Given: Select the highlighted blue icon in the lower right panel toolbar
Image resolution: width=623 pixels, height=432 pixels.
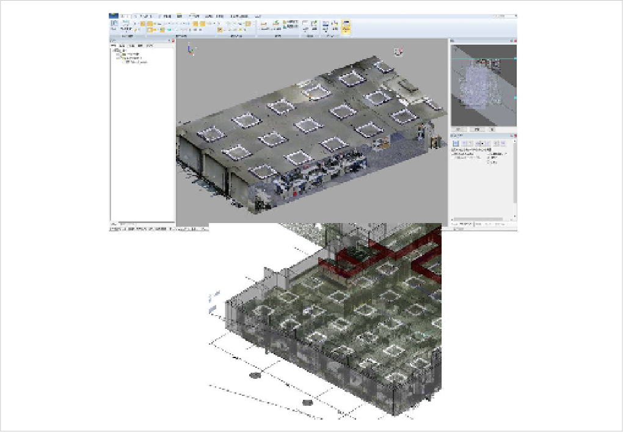Looking at the screenshot, I should pos(456,143).
